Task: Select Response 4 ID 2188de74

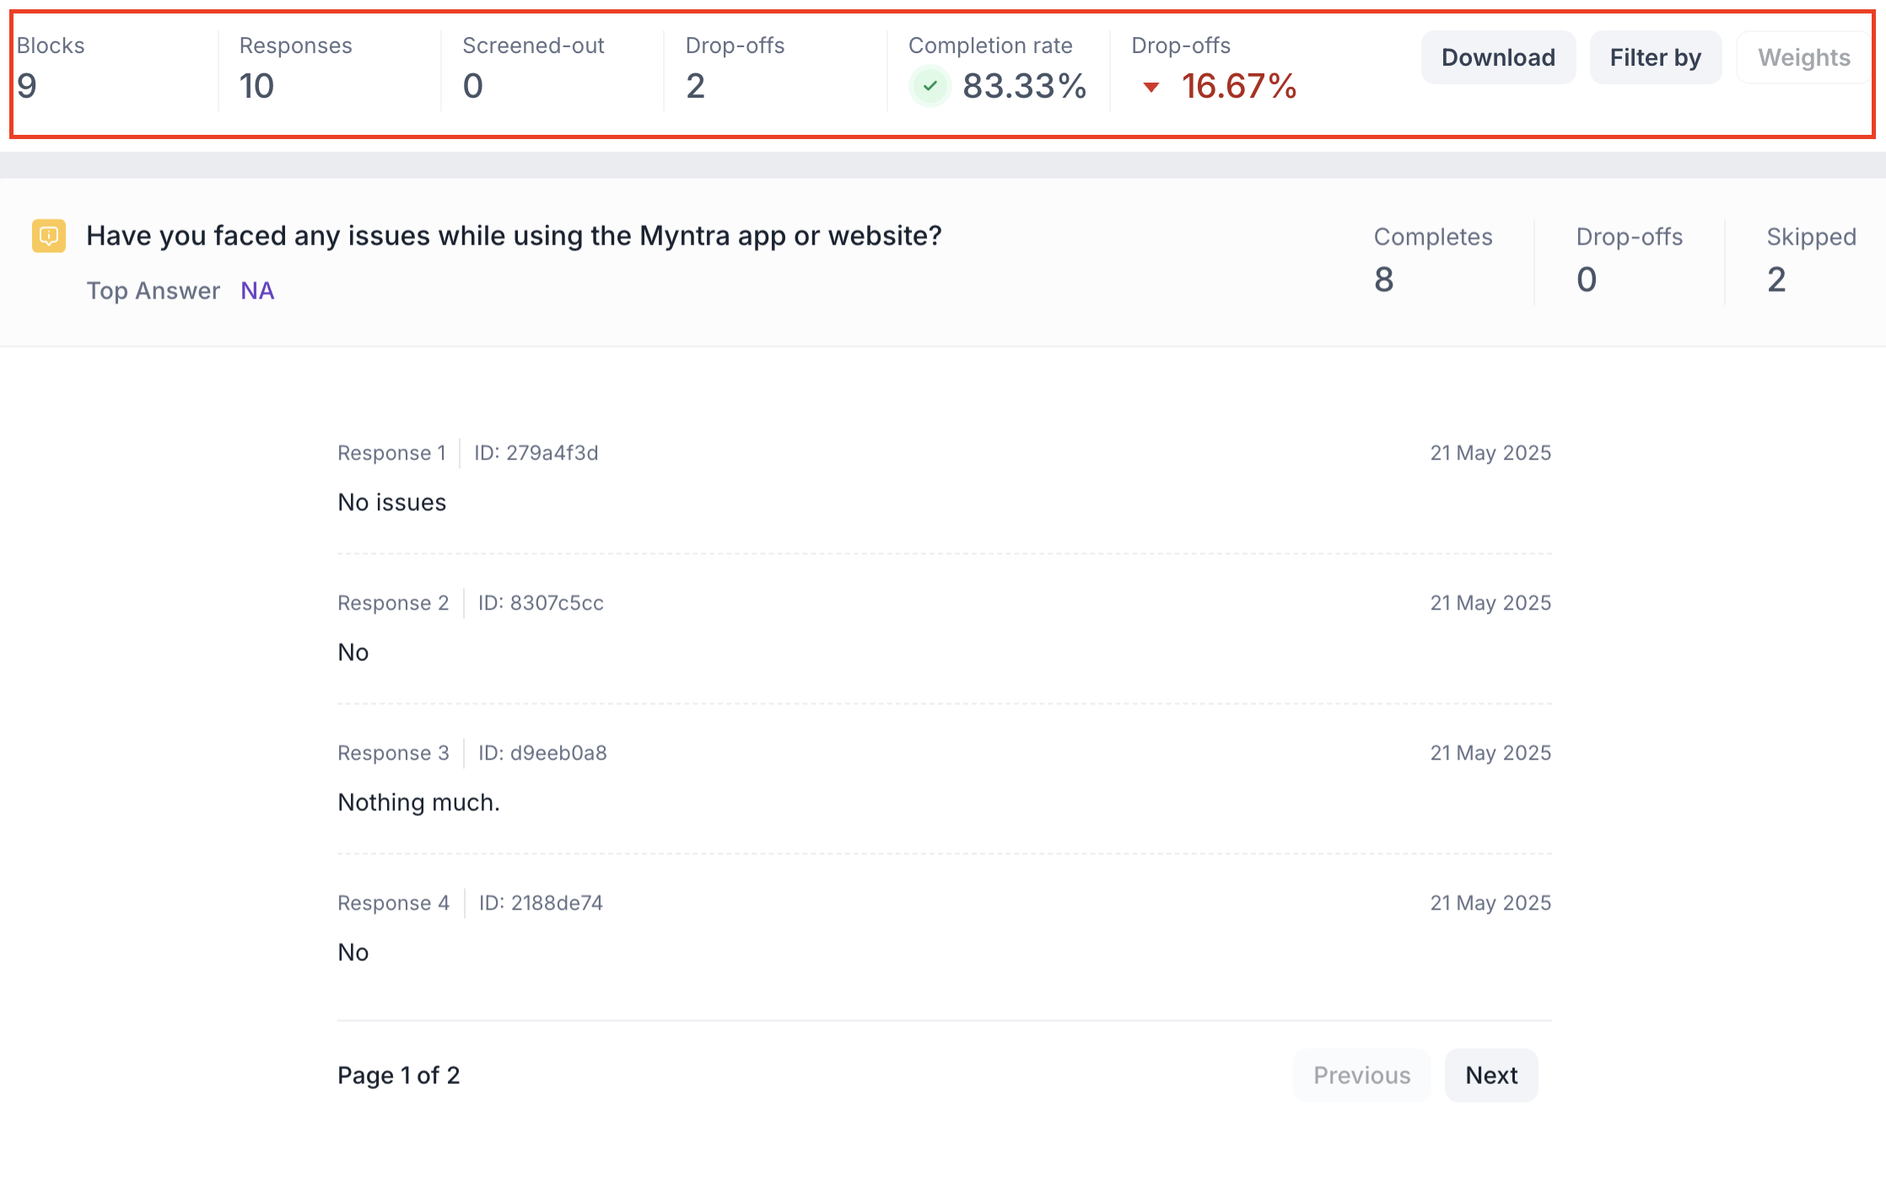Action: click(541, 903)
